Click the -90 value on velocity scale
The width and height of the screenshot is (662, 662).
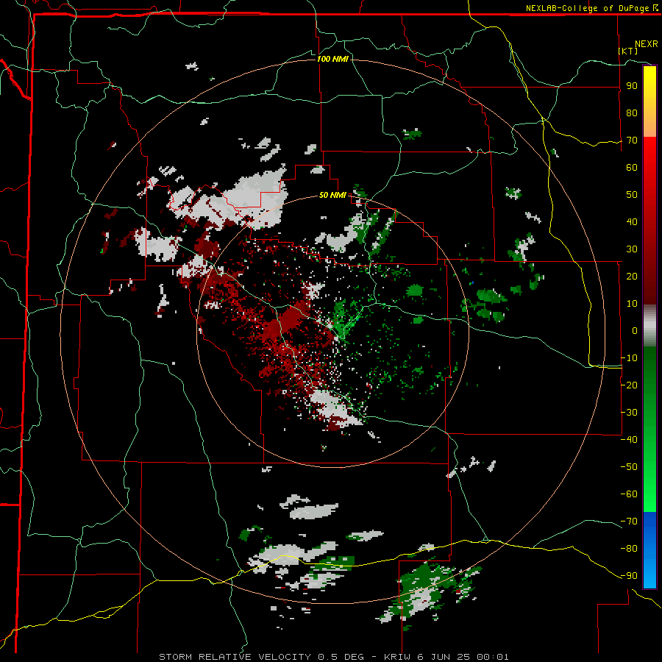tap(629, 576)
